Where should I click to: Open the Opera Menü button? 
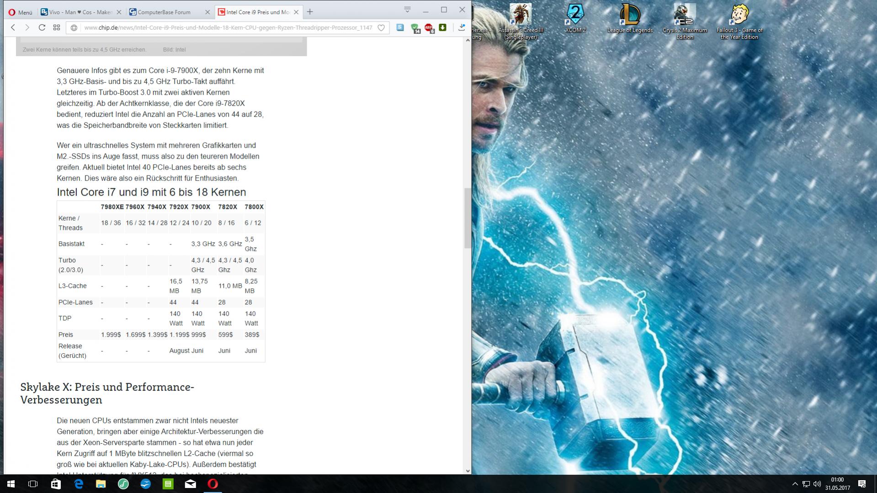[x=21, y=12]
